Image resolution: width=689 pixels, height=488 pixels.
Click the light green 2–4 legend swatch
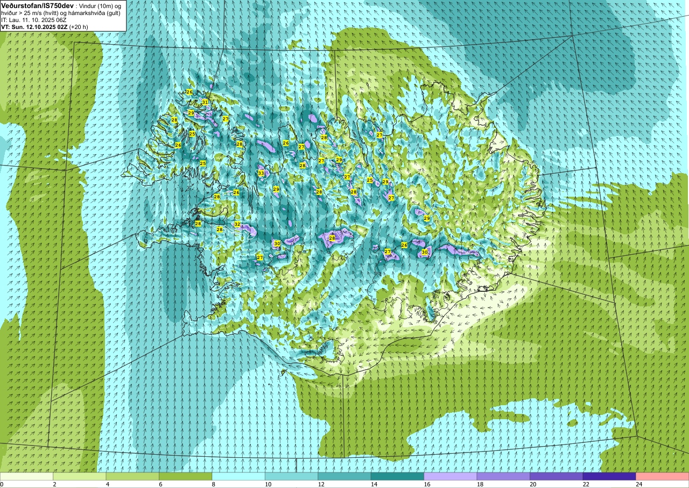(79, 476)
